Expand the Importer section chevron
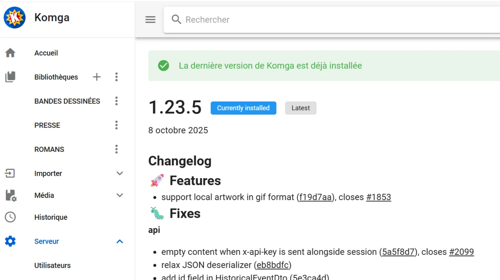500x280 pixels. coord(120,173)
